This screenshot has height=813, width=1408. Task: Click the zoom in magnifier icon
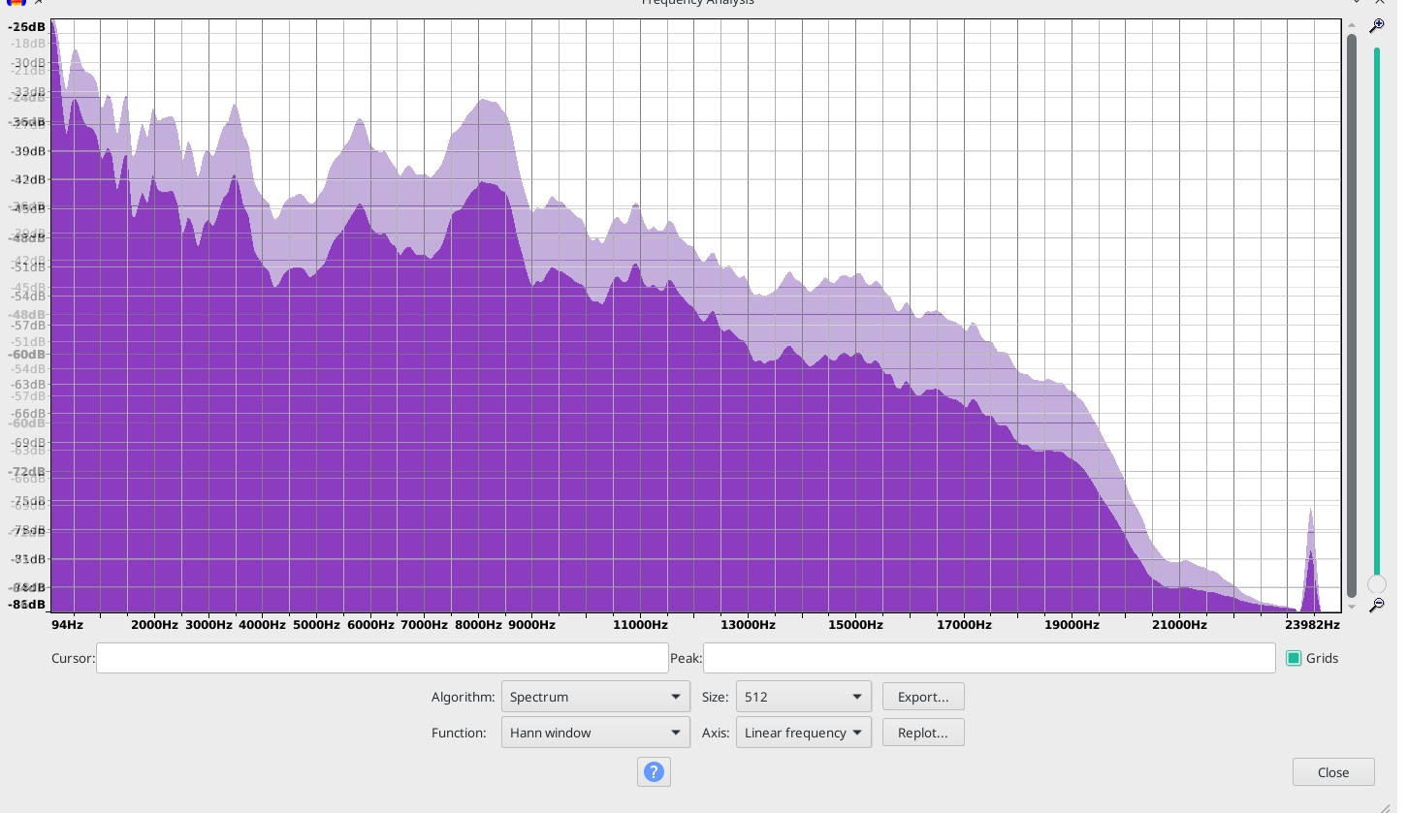[1376, 26]
